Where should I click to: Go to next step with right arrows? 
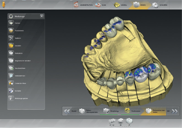point(175,111)
